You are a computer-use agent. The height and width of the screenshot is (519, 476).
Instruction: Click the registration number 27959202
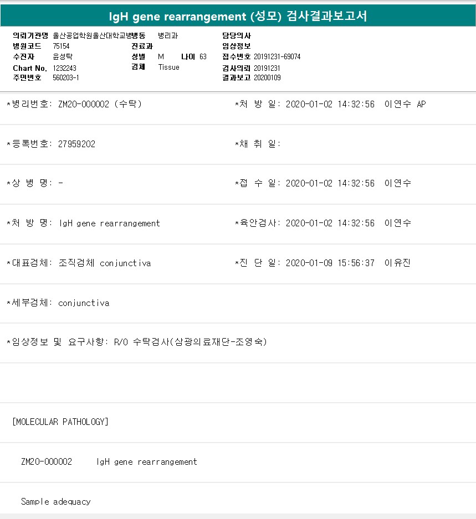coord(76,144)
